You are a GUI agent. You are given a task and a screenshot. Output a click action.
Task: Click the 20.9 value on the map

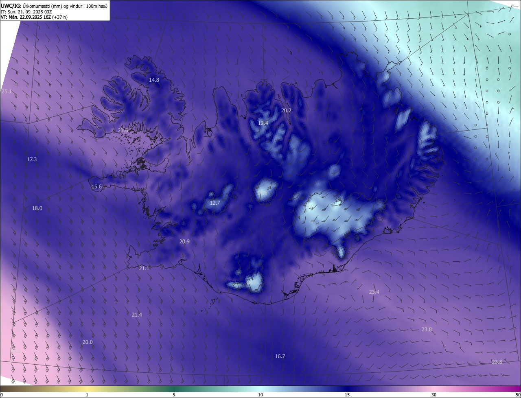tap(184, 241)
